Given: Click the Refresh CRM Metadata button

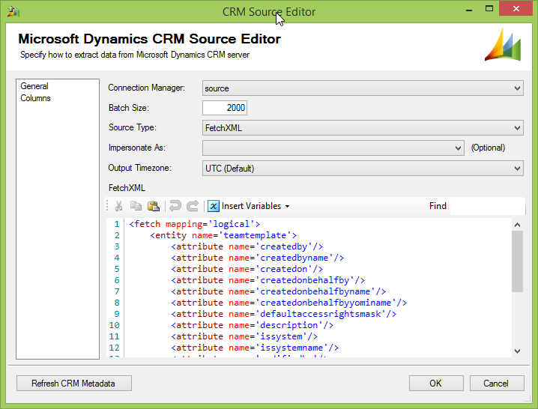Looking at the screenshot, I should [x=74, y=383].
